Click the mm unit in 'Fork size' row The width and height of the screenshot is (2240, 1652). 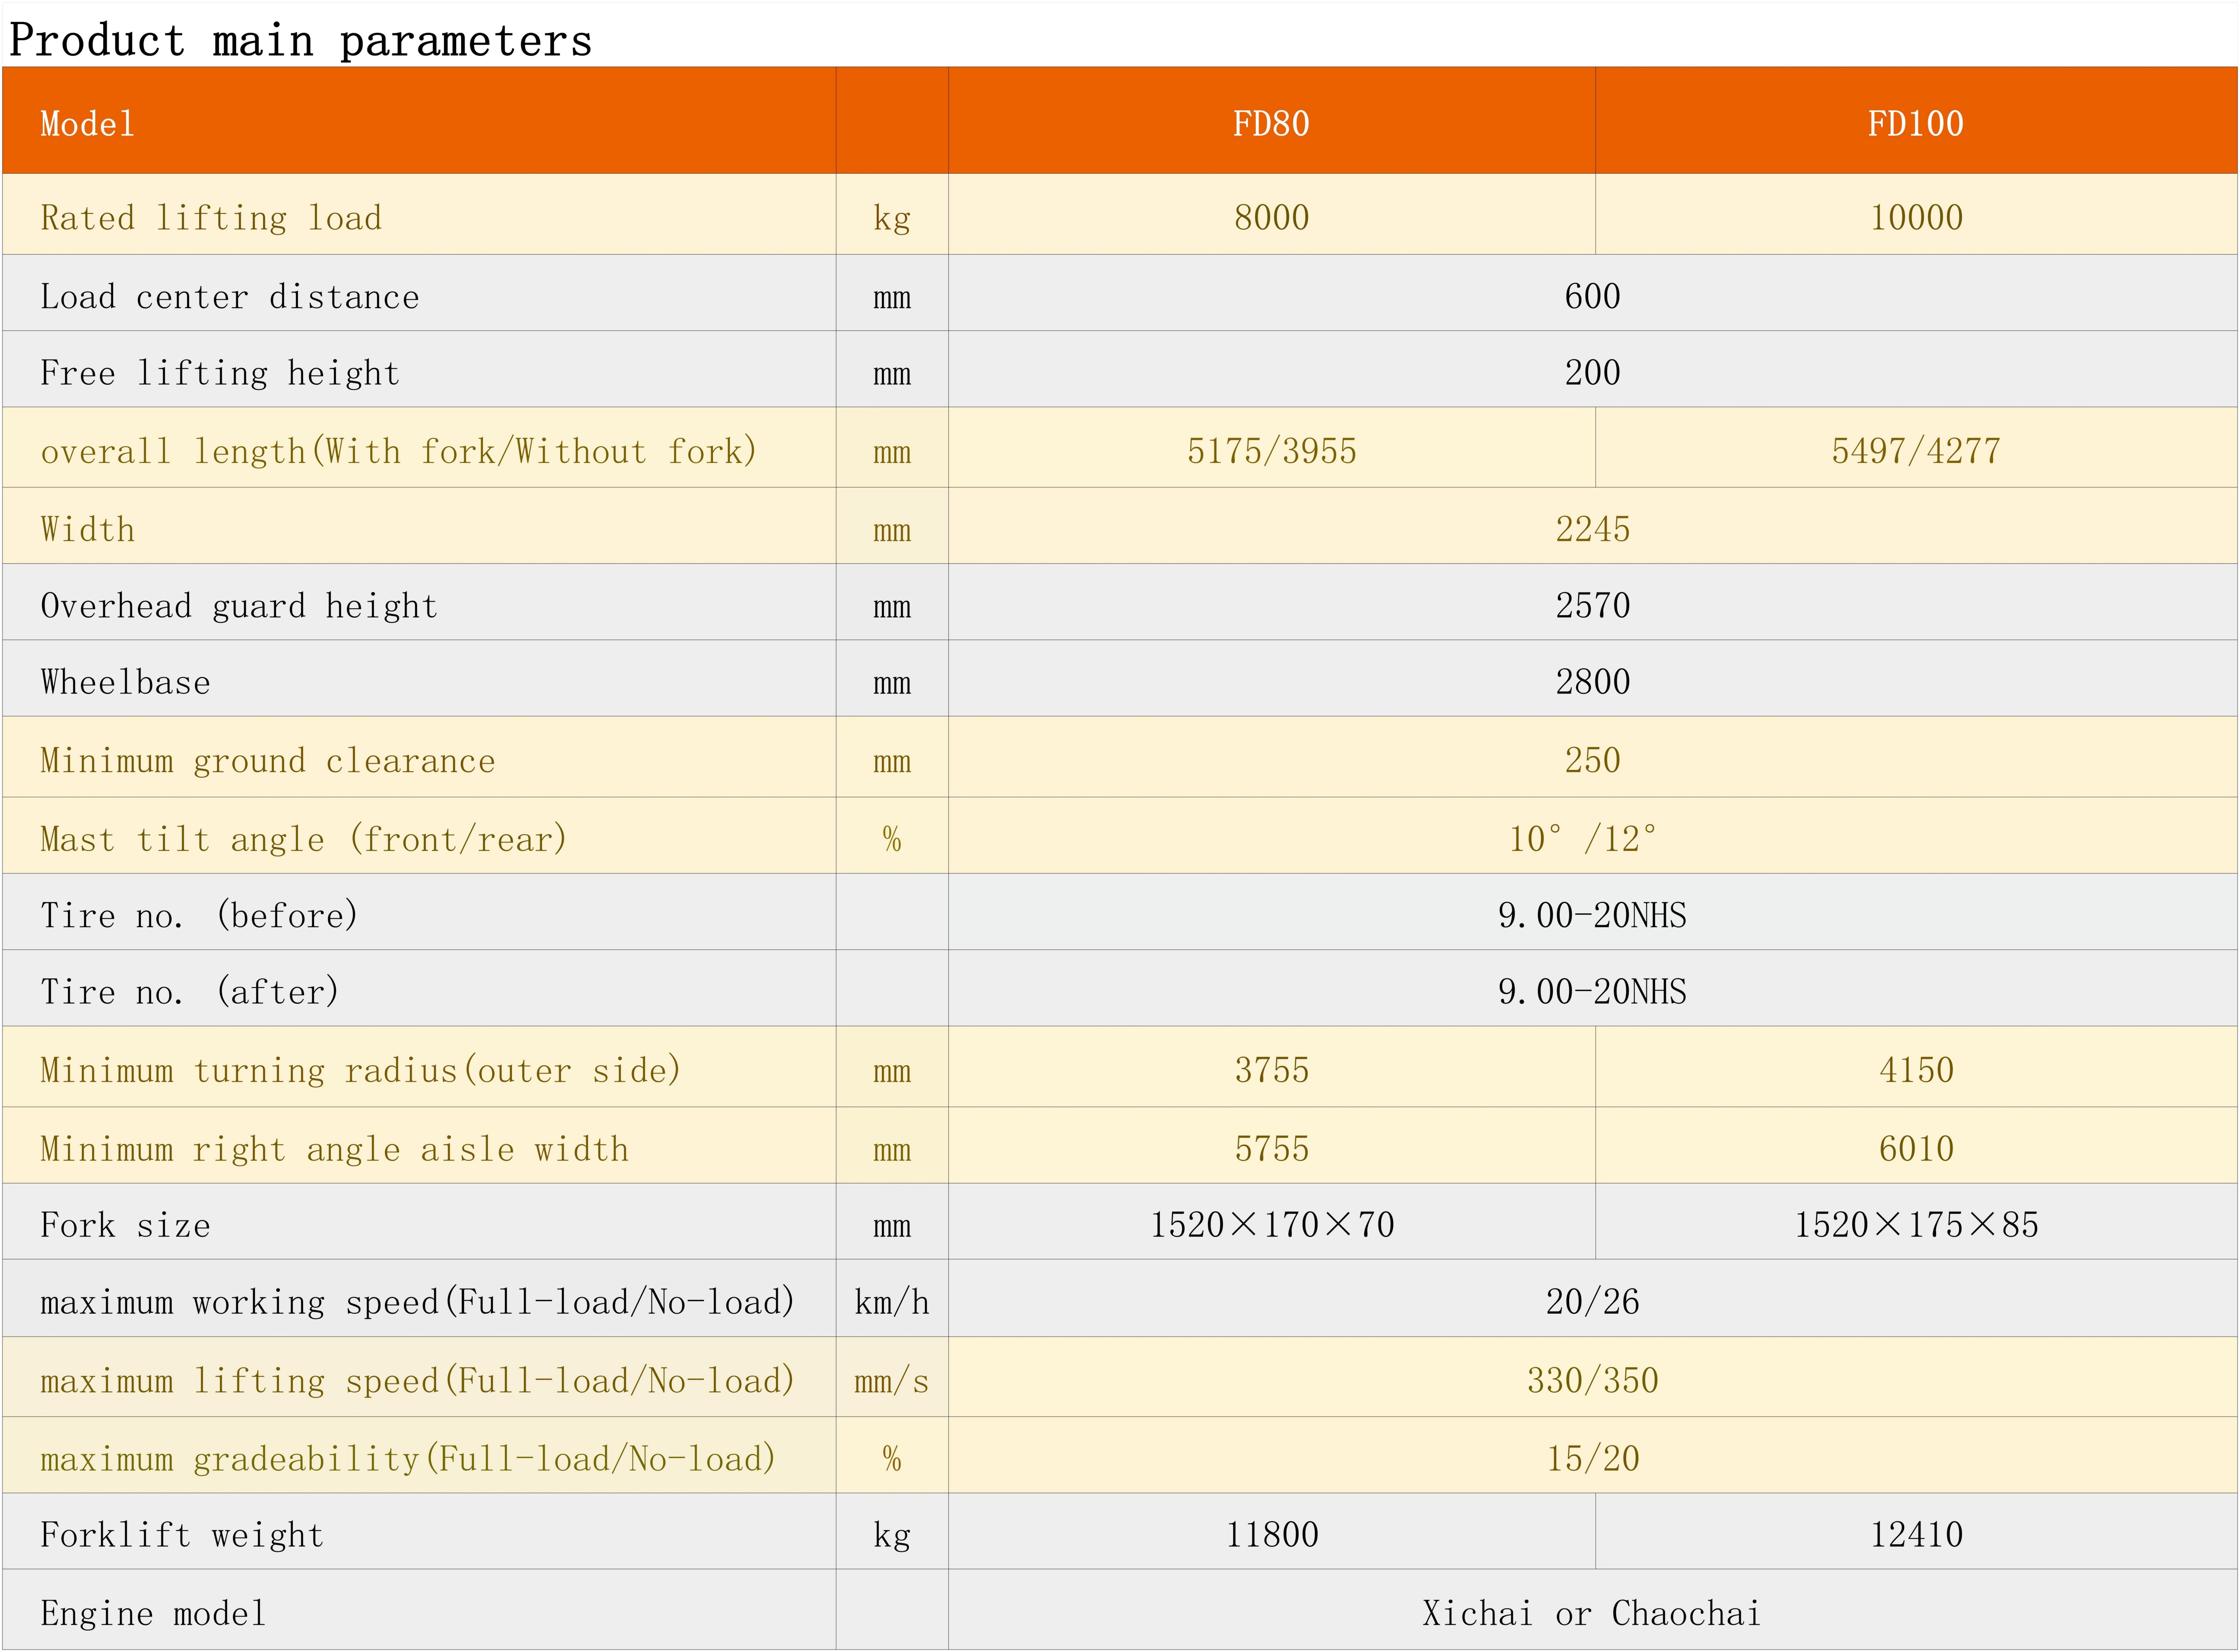(x=892, y=1227)
